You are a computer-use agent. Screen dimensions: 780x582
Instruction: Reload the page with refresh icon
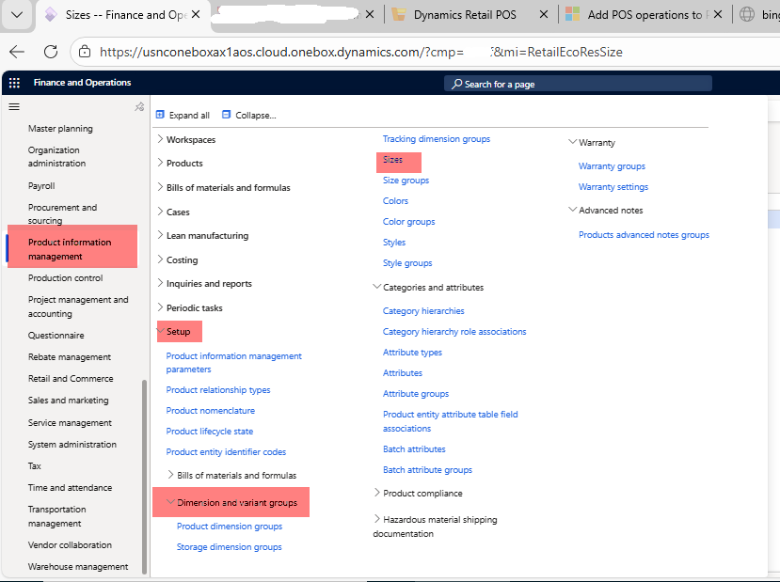point(51,52)
